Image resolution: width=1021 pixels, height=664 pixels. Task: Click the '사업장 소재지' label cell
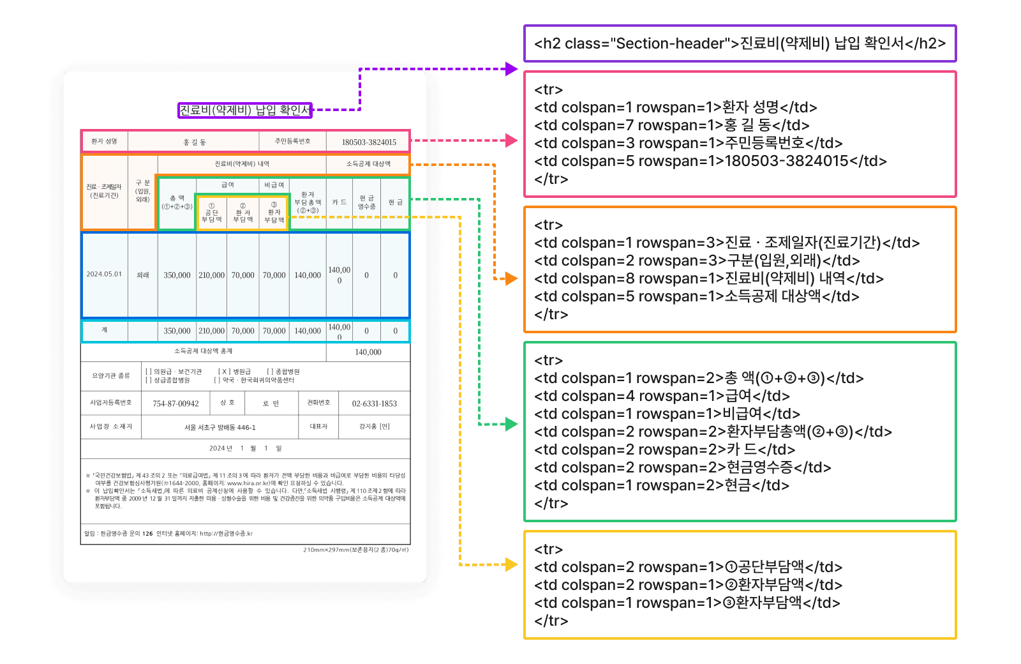(111, 426)
